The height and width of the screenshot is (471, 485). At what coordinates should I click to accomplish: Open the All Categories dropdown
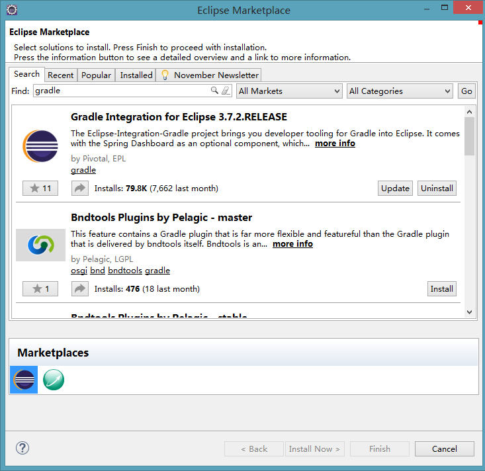point(400,91)
